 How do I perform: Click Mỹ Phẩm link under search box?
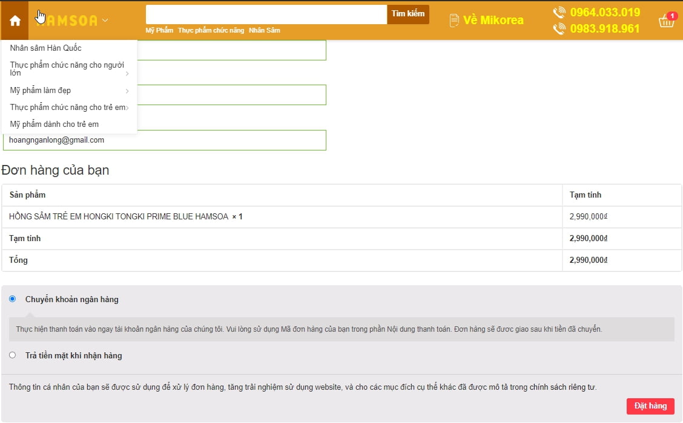[159, 30]
